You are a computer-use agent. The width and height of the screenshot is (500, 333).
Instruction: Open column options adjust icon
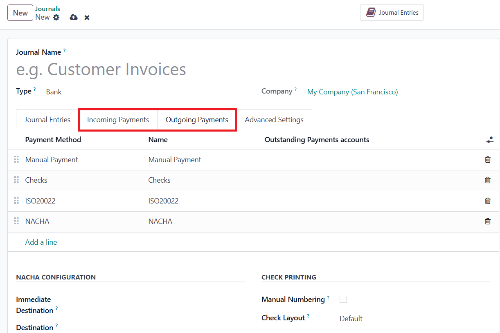coord(490,140)
